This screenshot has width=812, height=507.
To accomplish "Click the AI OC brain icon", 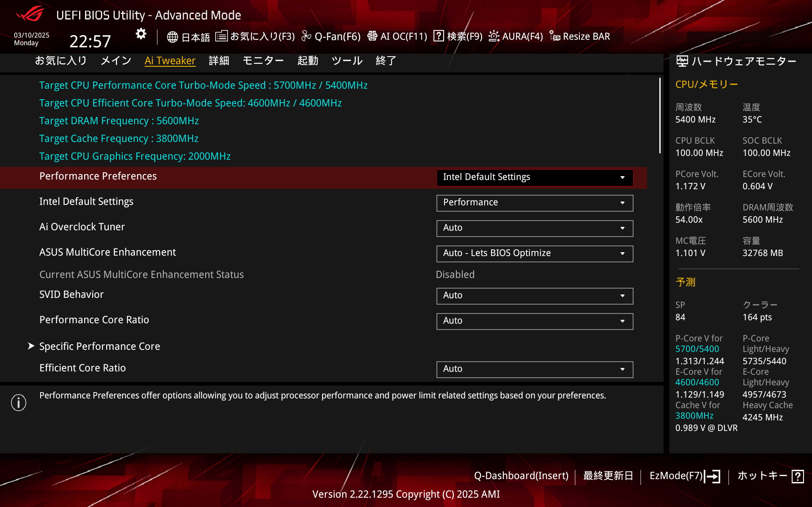I will pyautogui.click(x=372, y=36).
